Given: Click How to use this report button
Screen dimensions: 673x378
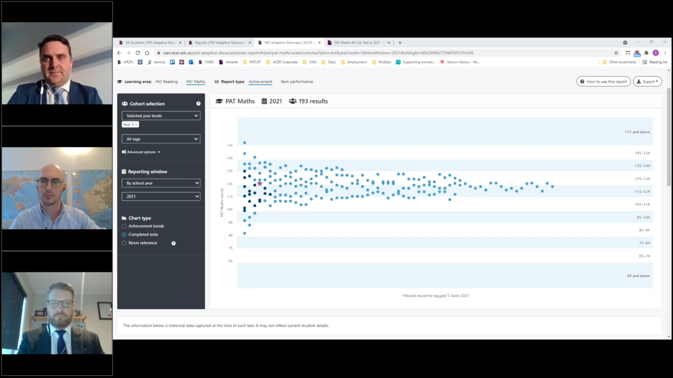Looking at the screenshot, I should tap(603, 82).
